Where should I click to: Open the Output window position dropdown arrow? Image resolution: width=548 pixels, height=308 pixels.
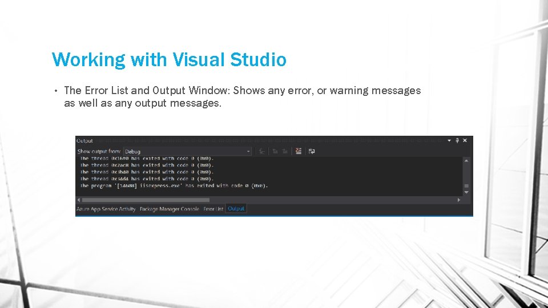449,140
